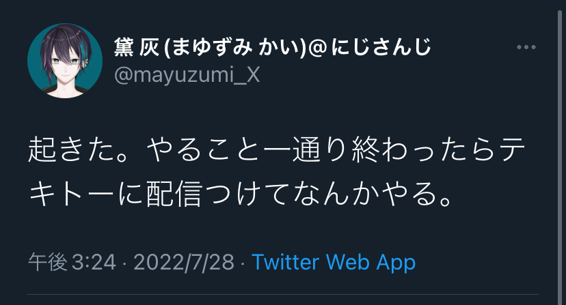Click the 午後 3:24 timestamp
Screen dimensions: 566x305
coord(72,262)
